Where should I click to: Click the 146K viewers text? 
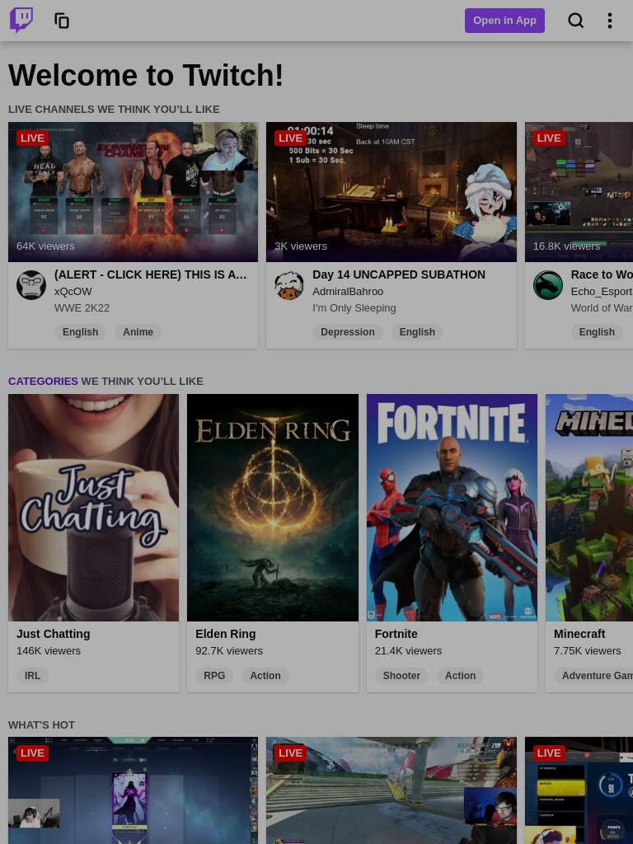(49, 651)
